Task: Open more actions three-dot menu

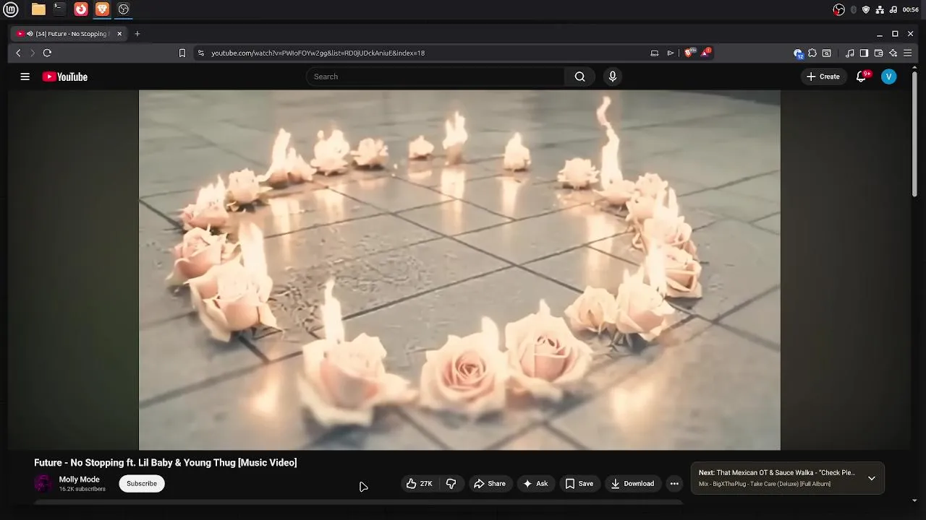Action: tap(674, 484)
